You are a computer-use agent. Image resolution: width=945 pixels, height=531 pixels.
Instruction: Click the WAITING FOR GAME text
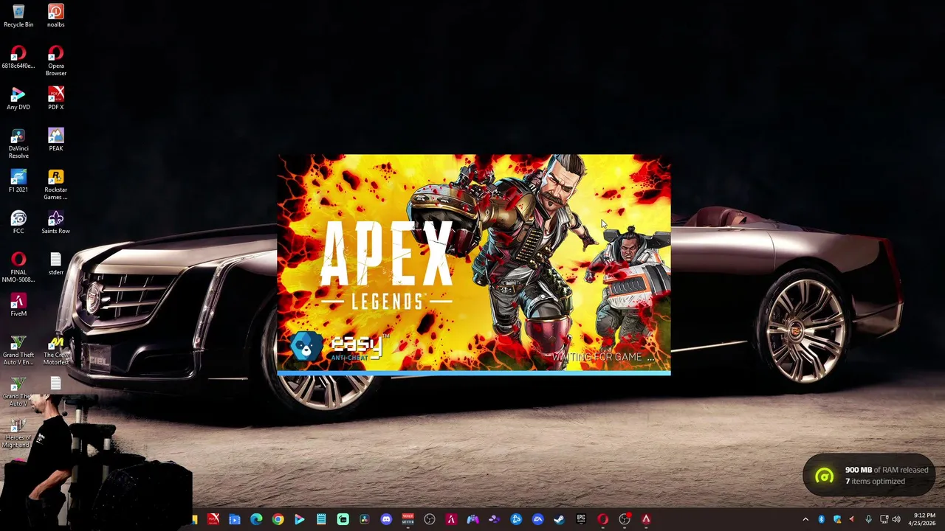click(603, 357)
